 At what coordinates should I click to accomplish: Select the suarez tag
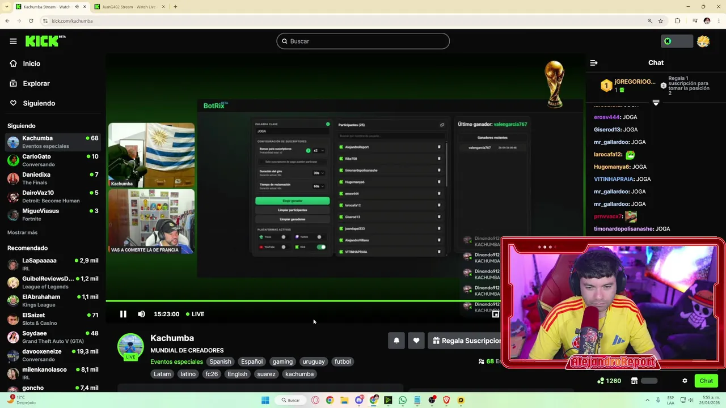(x=266, y=374)
